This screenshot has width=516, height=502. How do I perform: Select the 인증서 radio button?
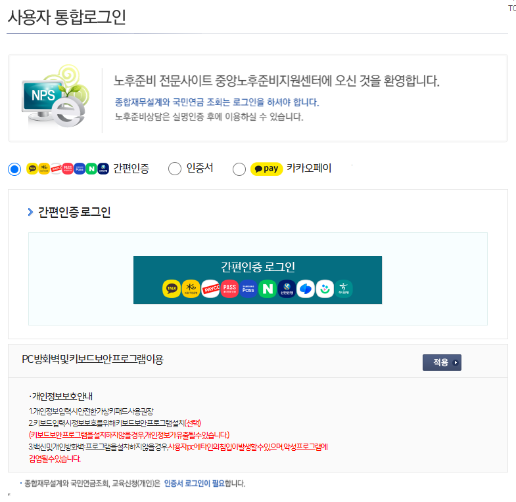point(175,169)
